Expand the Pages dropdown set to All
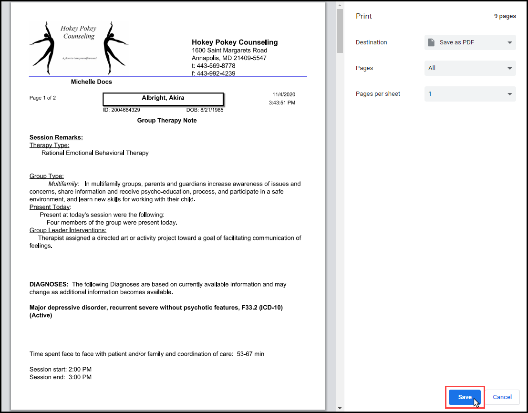This screenshot has height=413, width=528. [470, 68]
